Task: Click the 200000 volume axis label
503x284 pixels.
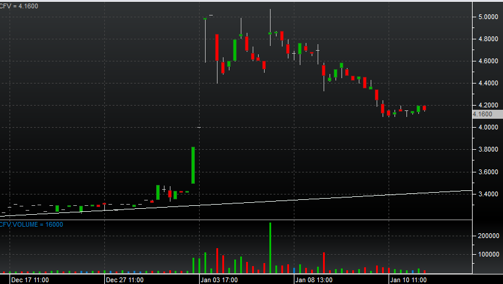Action: (488, 236)
